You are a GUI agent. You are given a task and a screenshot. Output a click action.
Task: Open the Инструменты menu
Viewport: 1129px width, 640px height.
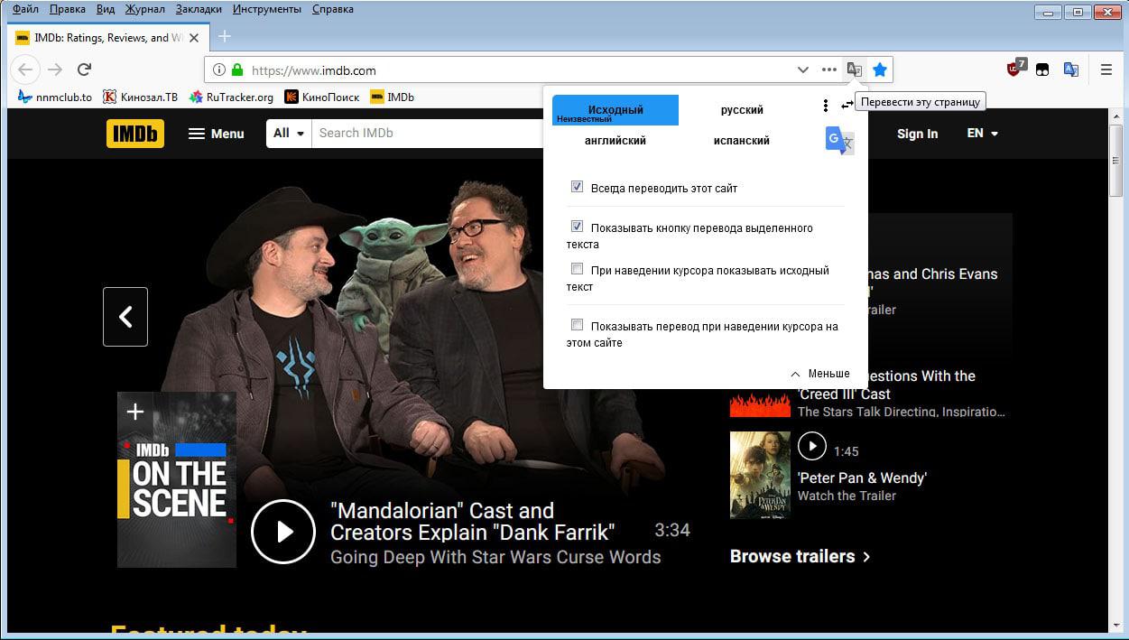267,9
